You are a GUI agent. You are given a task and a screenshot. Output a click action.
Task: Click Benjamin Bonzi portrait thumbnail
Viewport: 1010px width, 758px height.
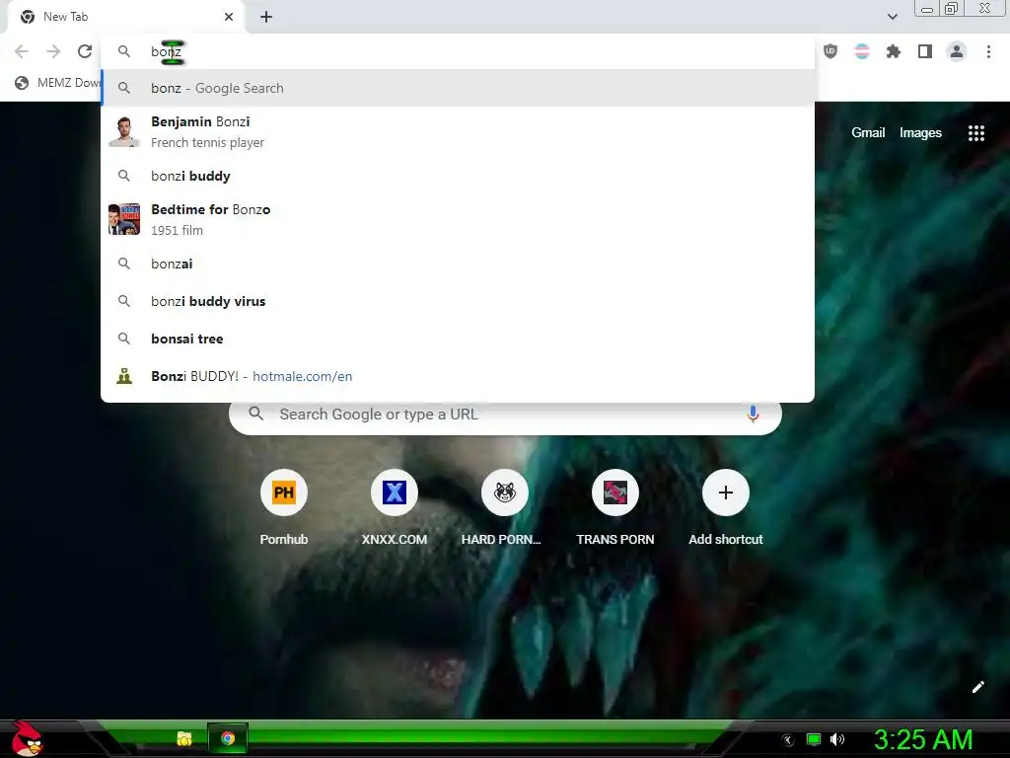tap(124, 131)
